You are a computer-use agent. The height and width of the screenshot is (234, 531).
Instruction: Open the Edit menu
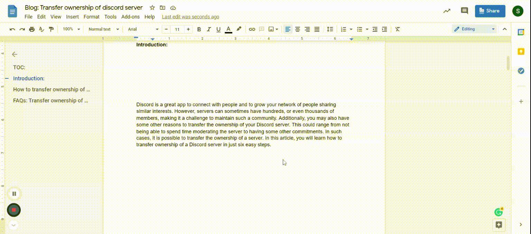coord(41,17)
